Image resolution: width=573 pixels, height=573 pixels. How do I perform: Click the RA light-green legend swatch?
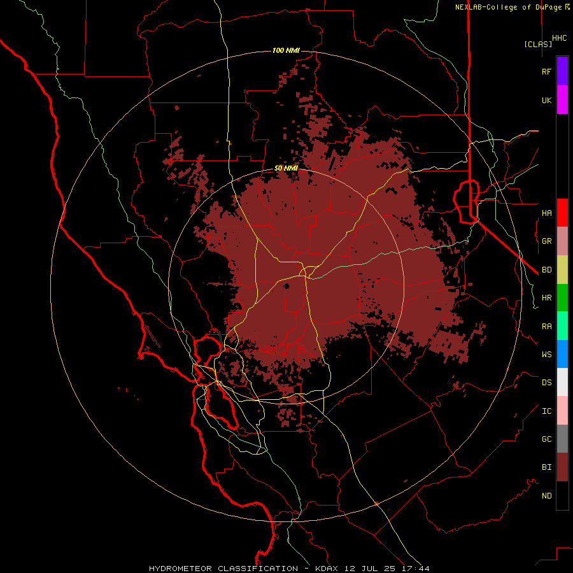562,326
